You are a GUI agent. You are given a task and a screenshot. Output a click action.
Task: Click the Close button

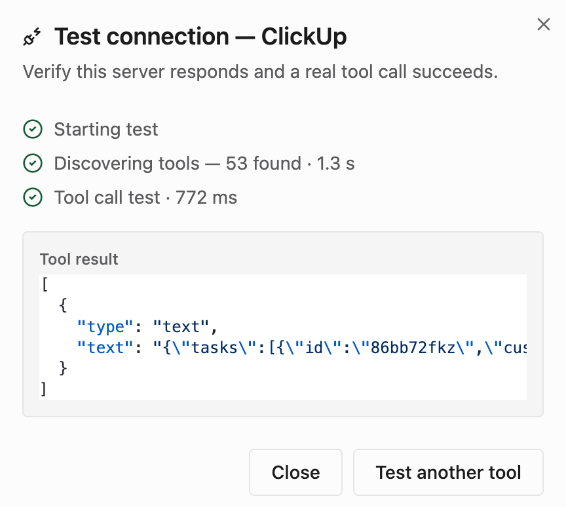pos(295,472)
